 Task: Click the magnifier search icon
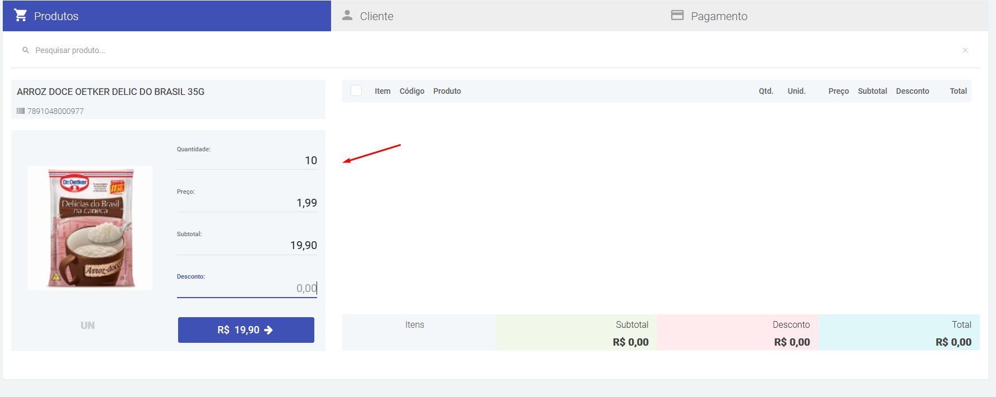click(x=26, y=50)
